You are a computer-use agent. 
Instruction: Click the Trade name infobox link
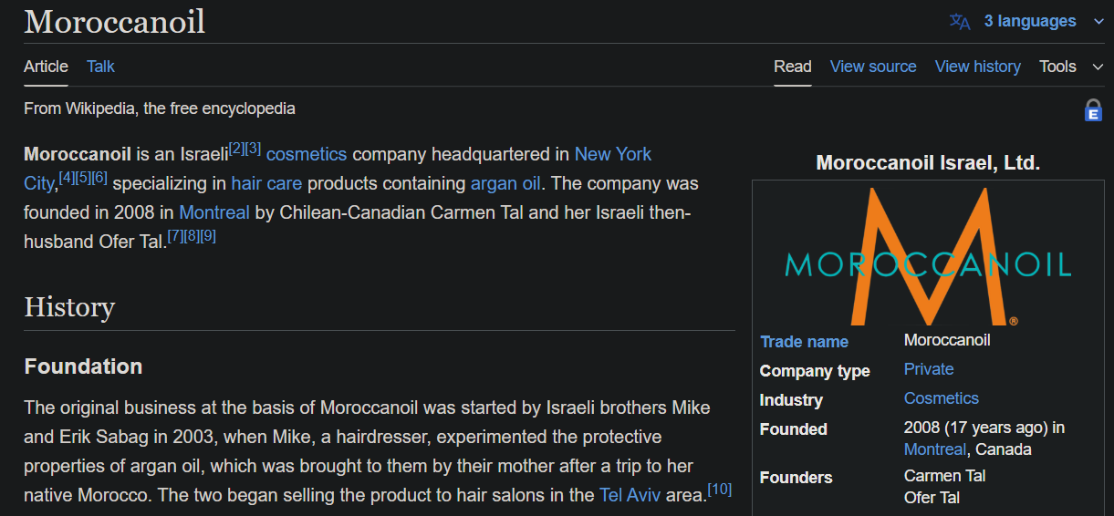click(804, 342)
